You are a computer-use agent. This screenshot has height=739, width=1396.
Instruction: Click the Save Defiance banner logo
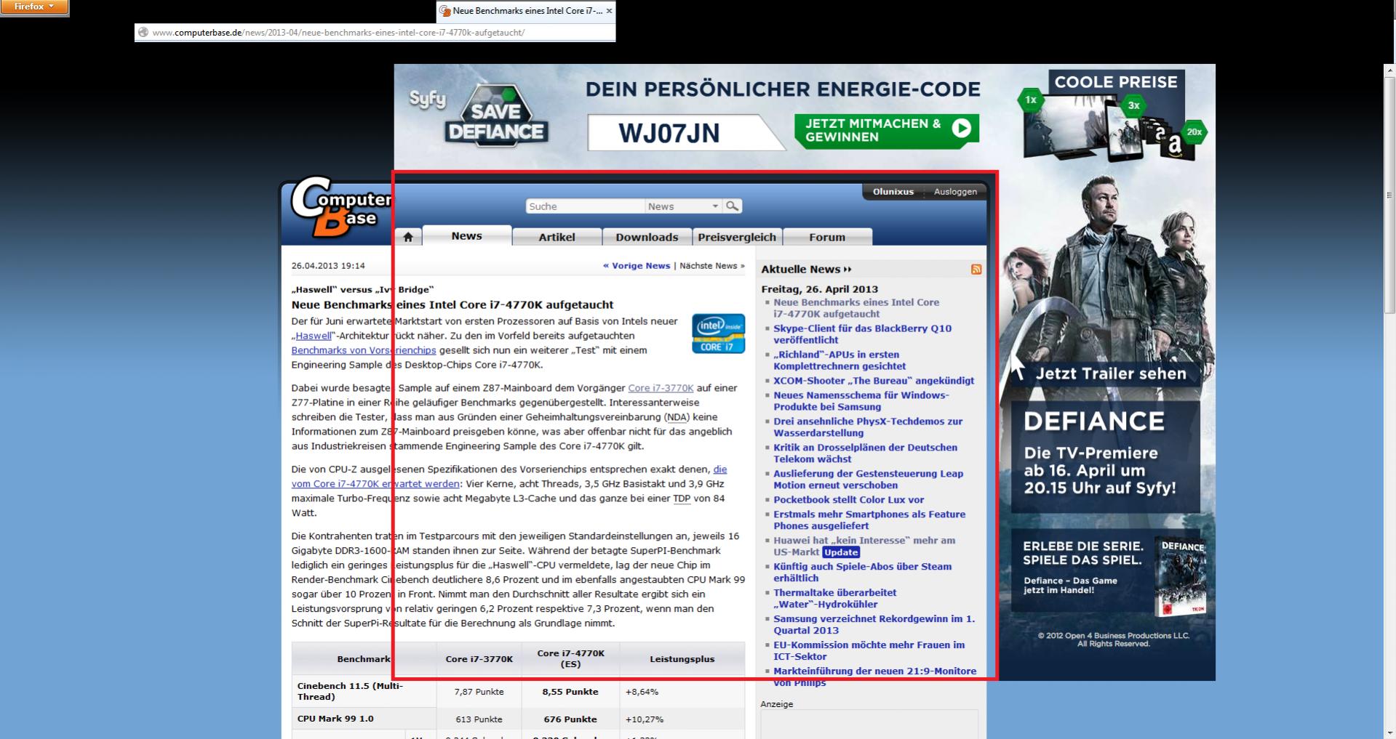pos(496,116)
